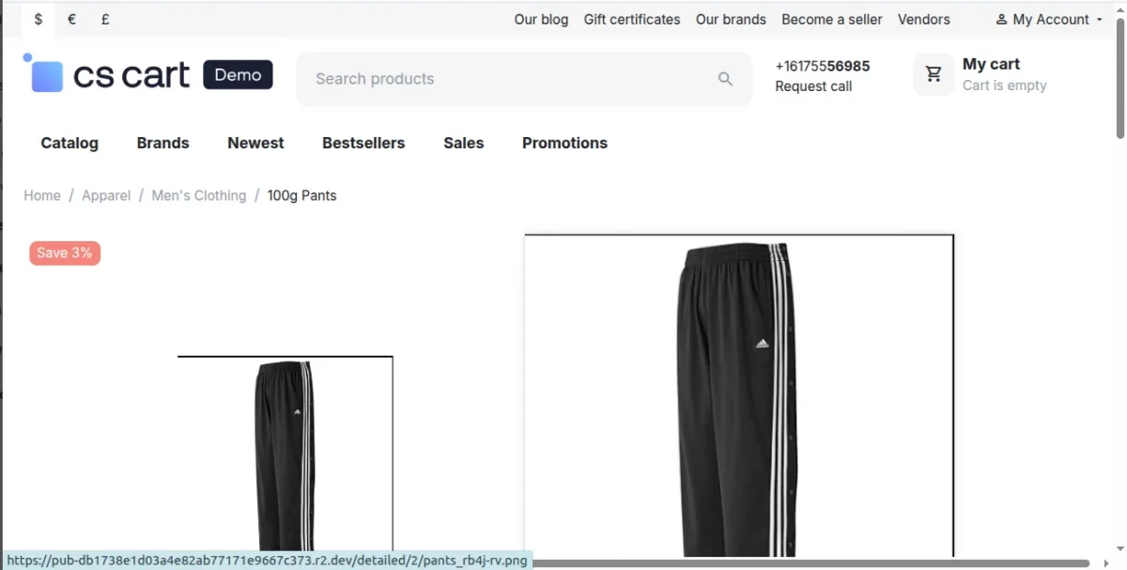
Task: Click the large pants product image
Action: point(739,394)
